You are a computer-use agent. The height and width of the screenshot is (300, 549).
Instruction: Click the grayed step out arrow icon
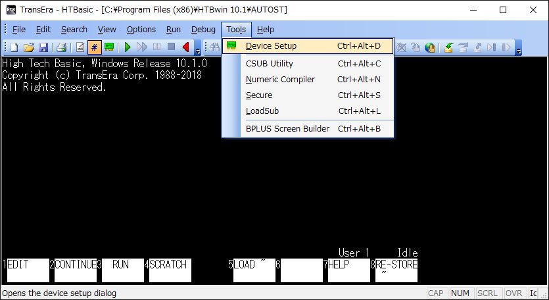477,47
